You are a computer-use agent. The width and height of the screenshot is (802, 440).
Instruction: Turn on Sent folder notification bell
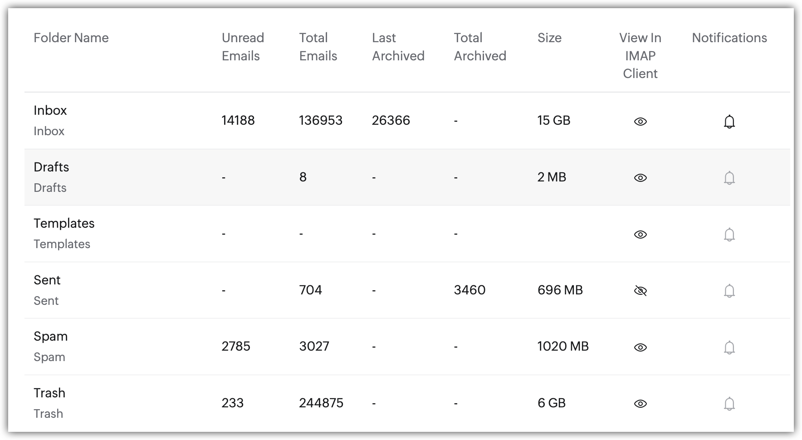pos(729,291)
